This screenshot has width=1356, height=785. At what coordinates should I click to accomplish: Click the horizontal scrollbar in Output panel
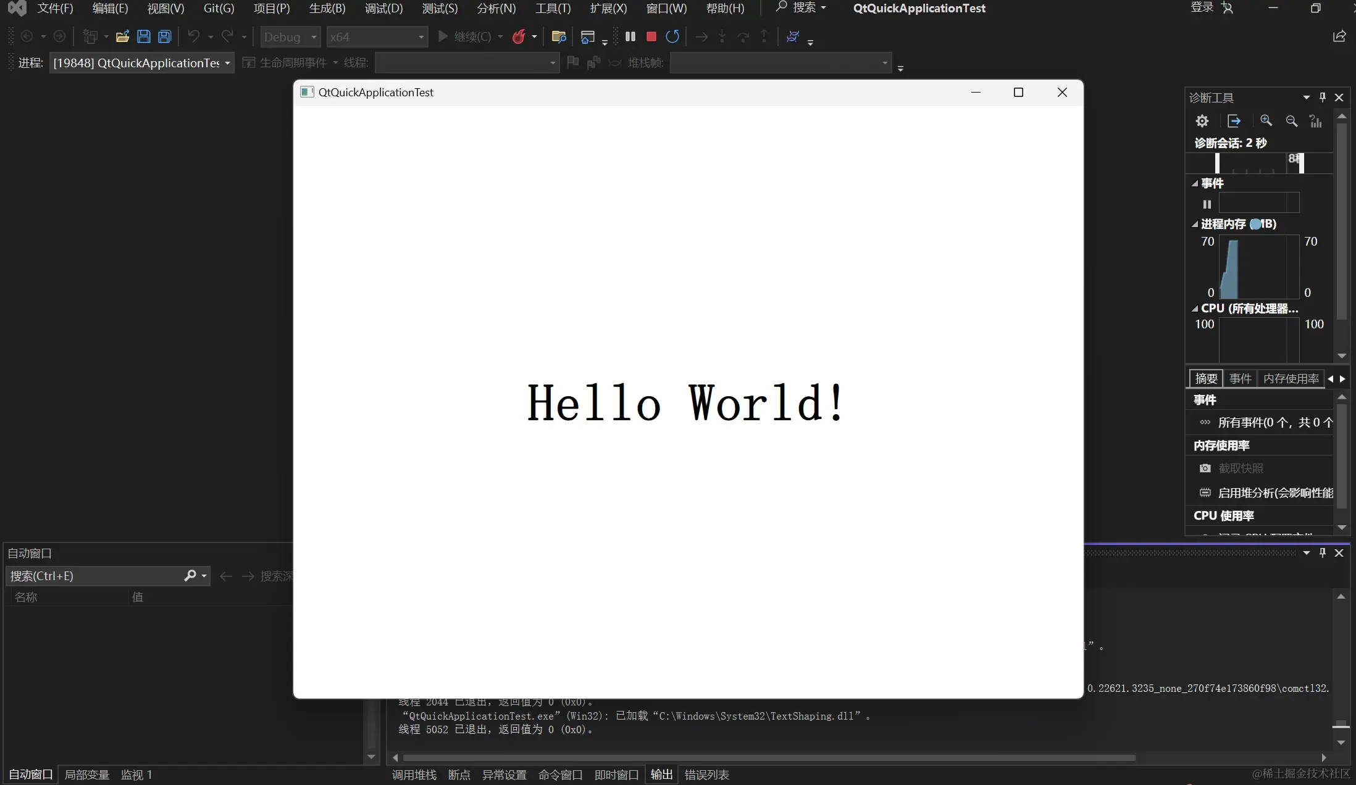click(x=769, y=757)
